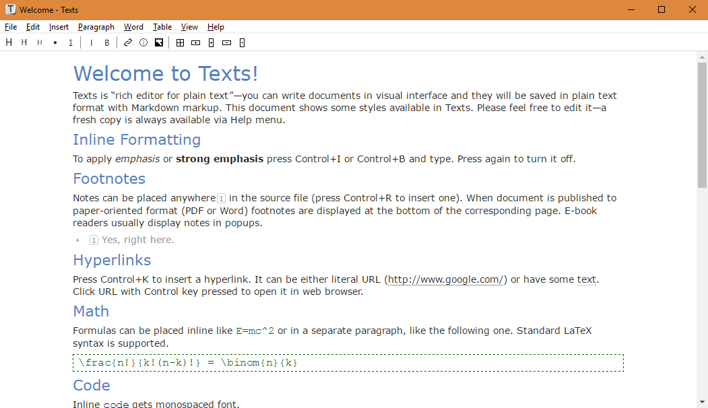Viewport: 708px width, 408px height.
Task: Open the View menu
Action: click(x=189, y=27)
